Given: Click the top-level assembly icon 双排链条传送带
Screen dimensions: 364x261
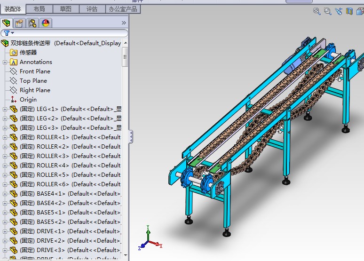Looking at the screenshot, I should click(5, 43).
